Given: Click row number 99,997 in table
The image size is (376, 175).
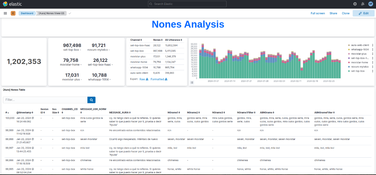Looking at the screenshot, I should (10, 148).
